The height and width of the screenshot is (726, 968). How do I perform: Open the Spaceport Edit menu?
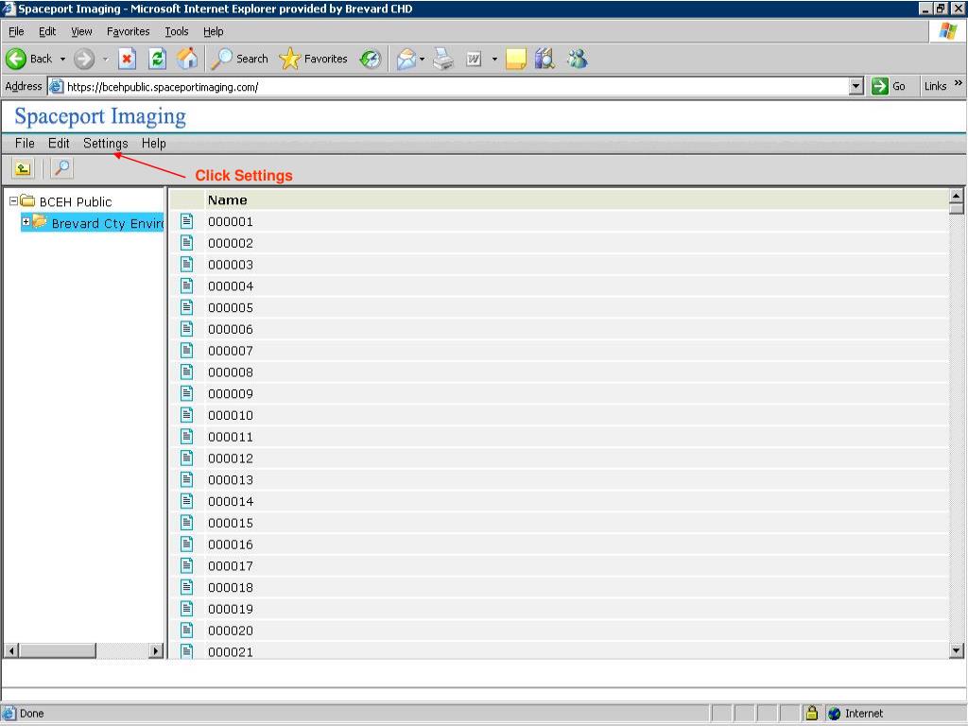(59, 144)
